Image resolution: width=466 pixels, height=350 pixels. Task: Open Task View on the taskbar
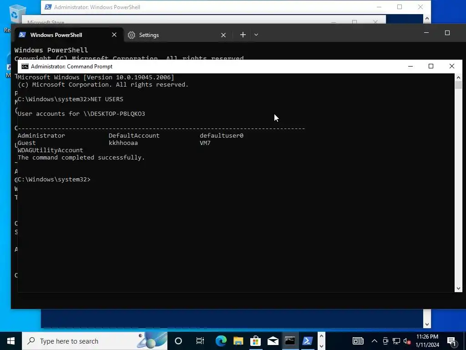[x=200, y=341]
